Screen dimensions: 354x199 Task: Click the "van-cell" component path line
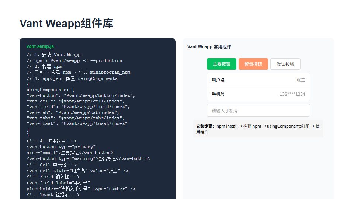pos(76,101)
